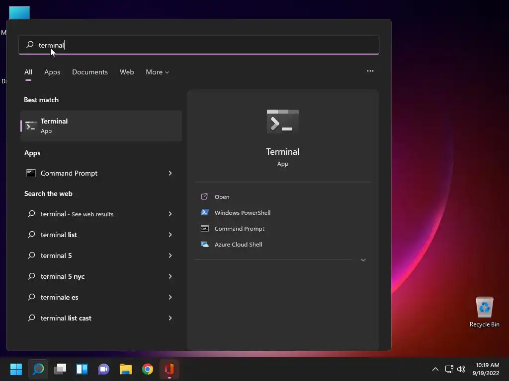
Task: Open the Terminal best match result
Action: pos(101,126)
